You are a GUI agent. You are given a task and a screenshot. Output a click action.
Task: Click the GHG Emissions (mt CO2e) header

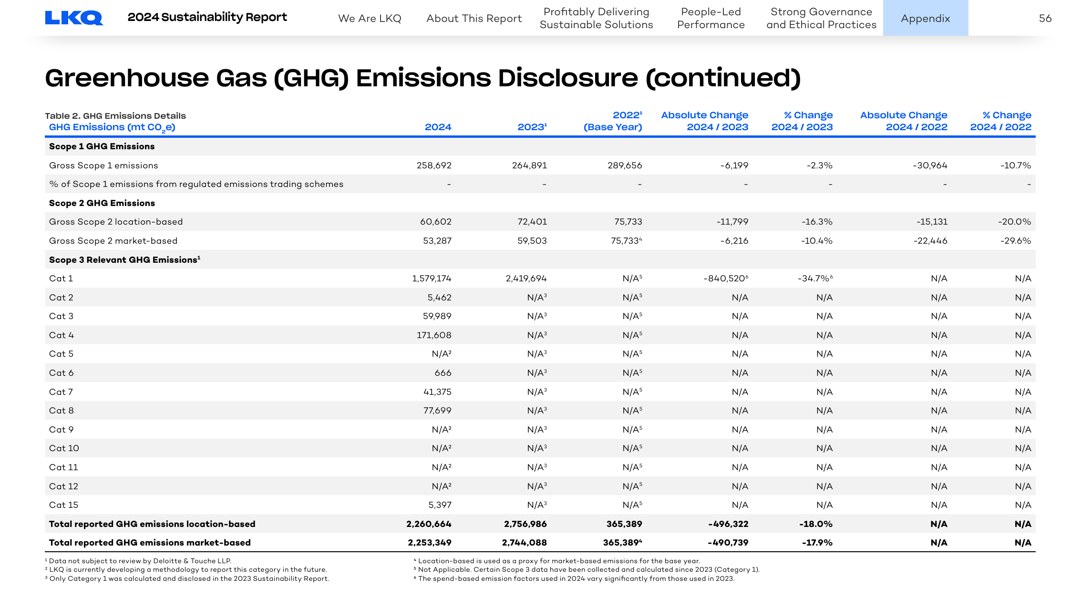tap(112, 127)
